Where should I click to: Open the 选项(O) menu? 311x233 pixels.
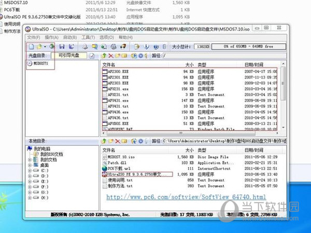point(107,37)
